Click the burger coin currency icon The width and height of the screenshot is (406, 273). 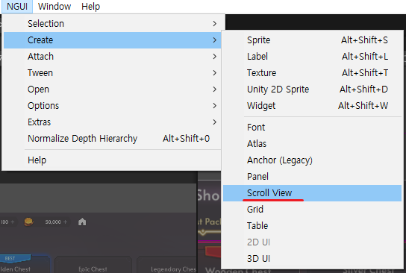[28, 222]
